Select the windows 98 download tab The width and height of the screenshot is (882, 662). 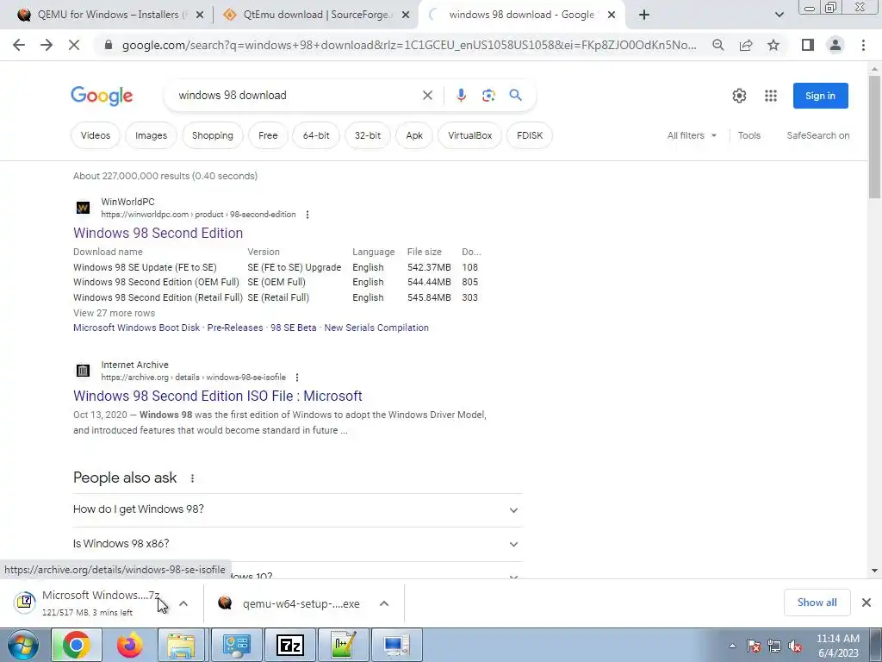tap(520, 15)
